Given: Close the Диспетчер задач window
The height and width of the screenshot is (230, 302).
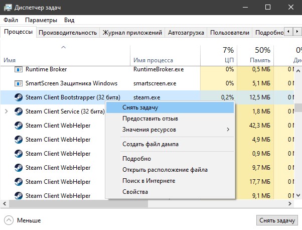Looking at the screenshot, I should 290,8.
